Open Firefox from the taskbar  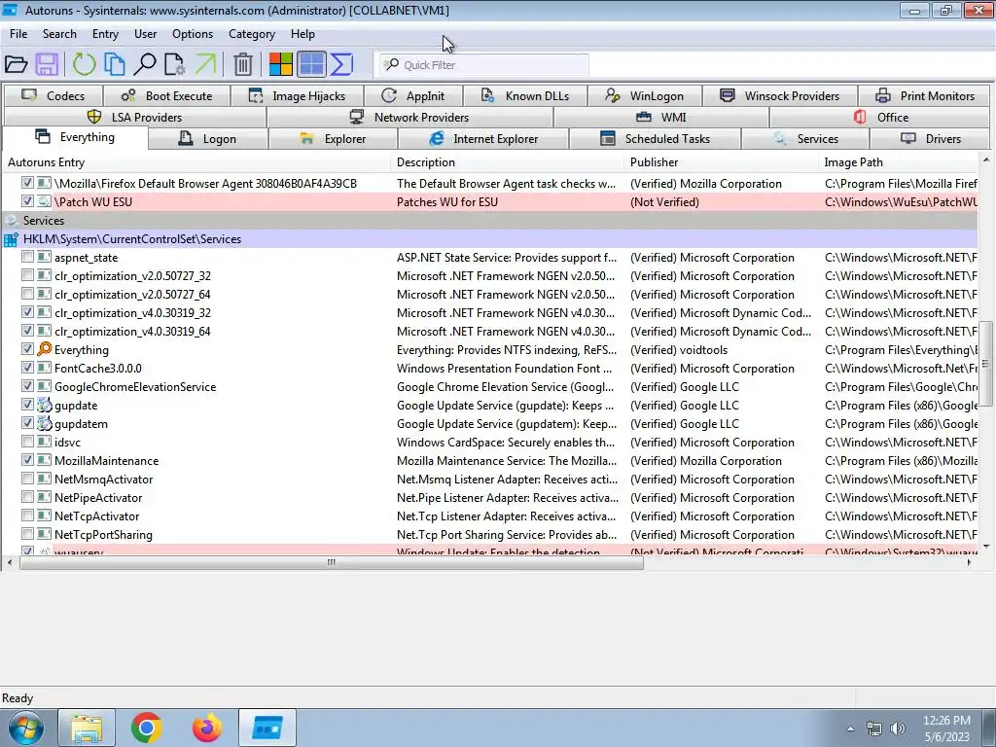207,728
